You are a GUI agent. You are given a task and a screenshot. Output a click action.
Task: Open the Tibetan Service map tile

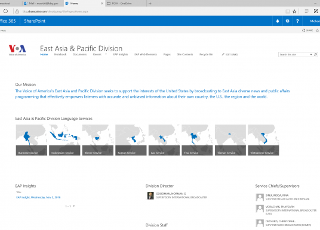tap(230, 140)
